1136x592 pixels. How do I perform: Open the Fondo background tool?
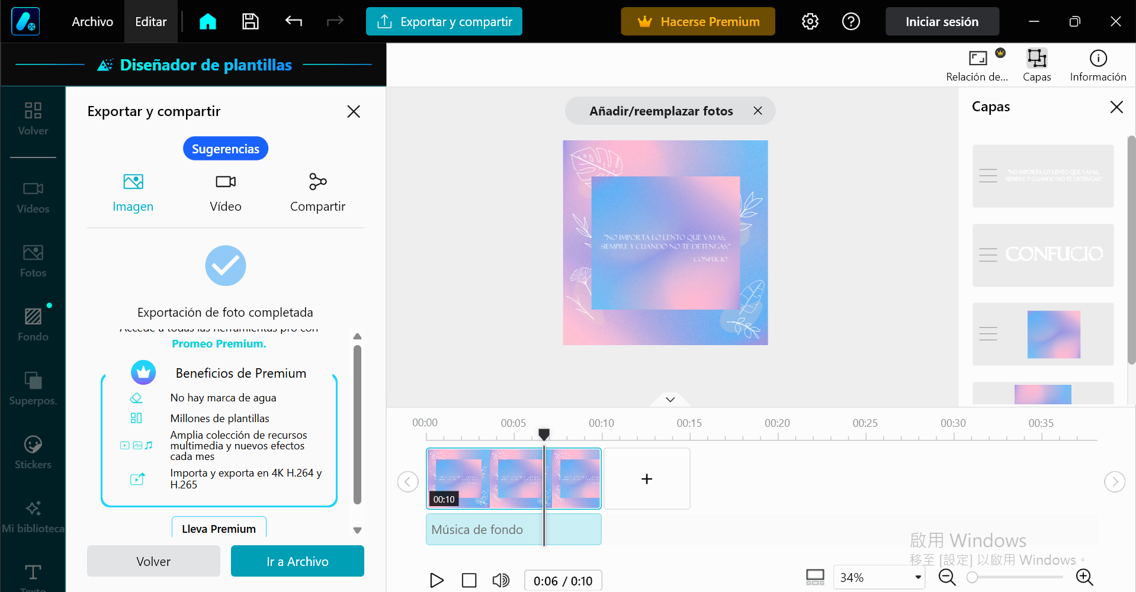point(33,324)
